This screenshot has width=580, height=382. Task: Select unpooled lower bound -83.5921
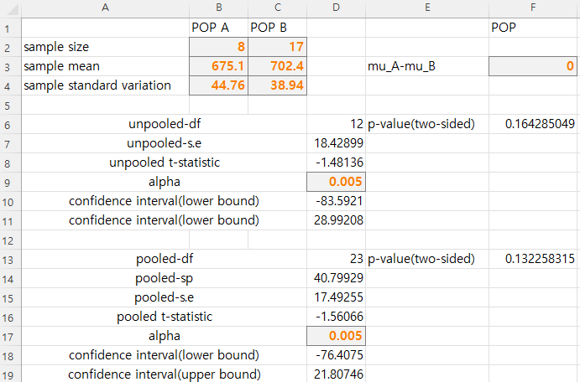[x=337, y=201]
